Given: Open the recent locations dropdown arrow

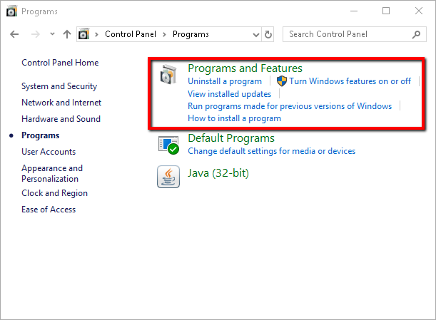Looking at the screenshot, I should [x=52, y=34].
